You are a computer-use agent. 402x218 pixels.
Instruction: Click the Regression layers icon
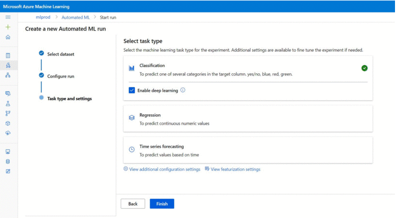tap(131, 117)
